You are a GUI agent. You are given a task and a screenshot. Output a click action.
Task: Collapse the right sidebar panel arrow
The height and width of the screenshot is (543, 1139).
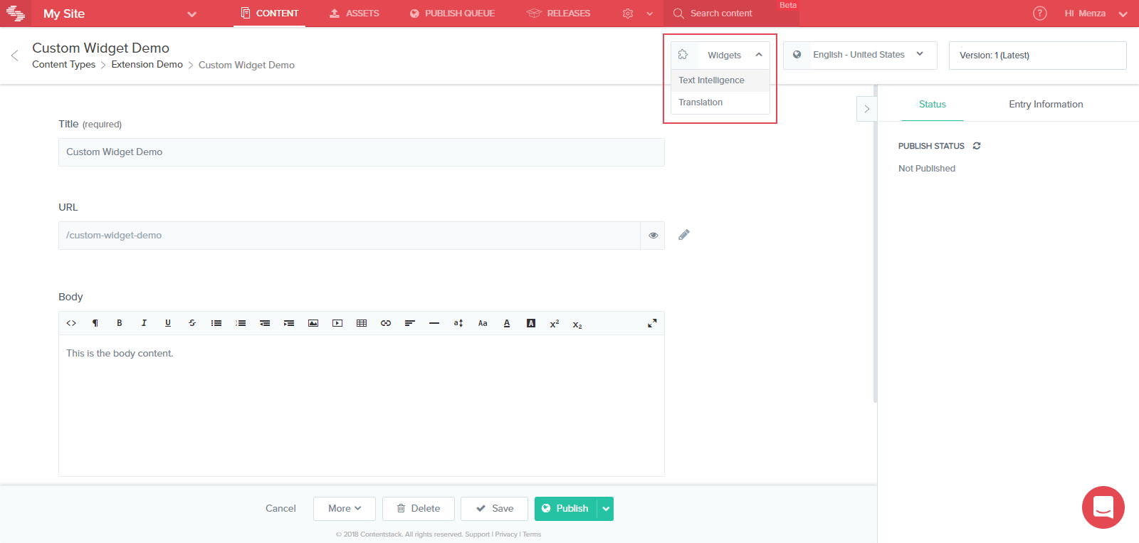(866, 109)
